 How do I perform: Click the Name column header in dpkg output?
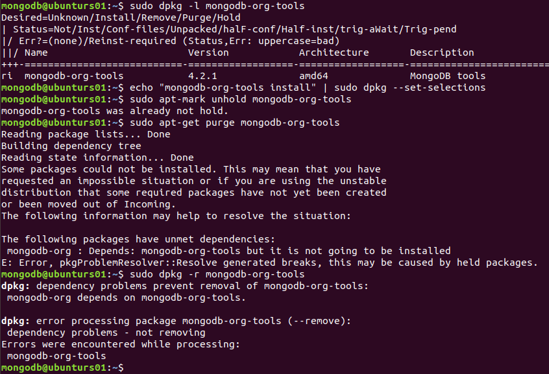click(36, 53)
